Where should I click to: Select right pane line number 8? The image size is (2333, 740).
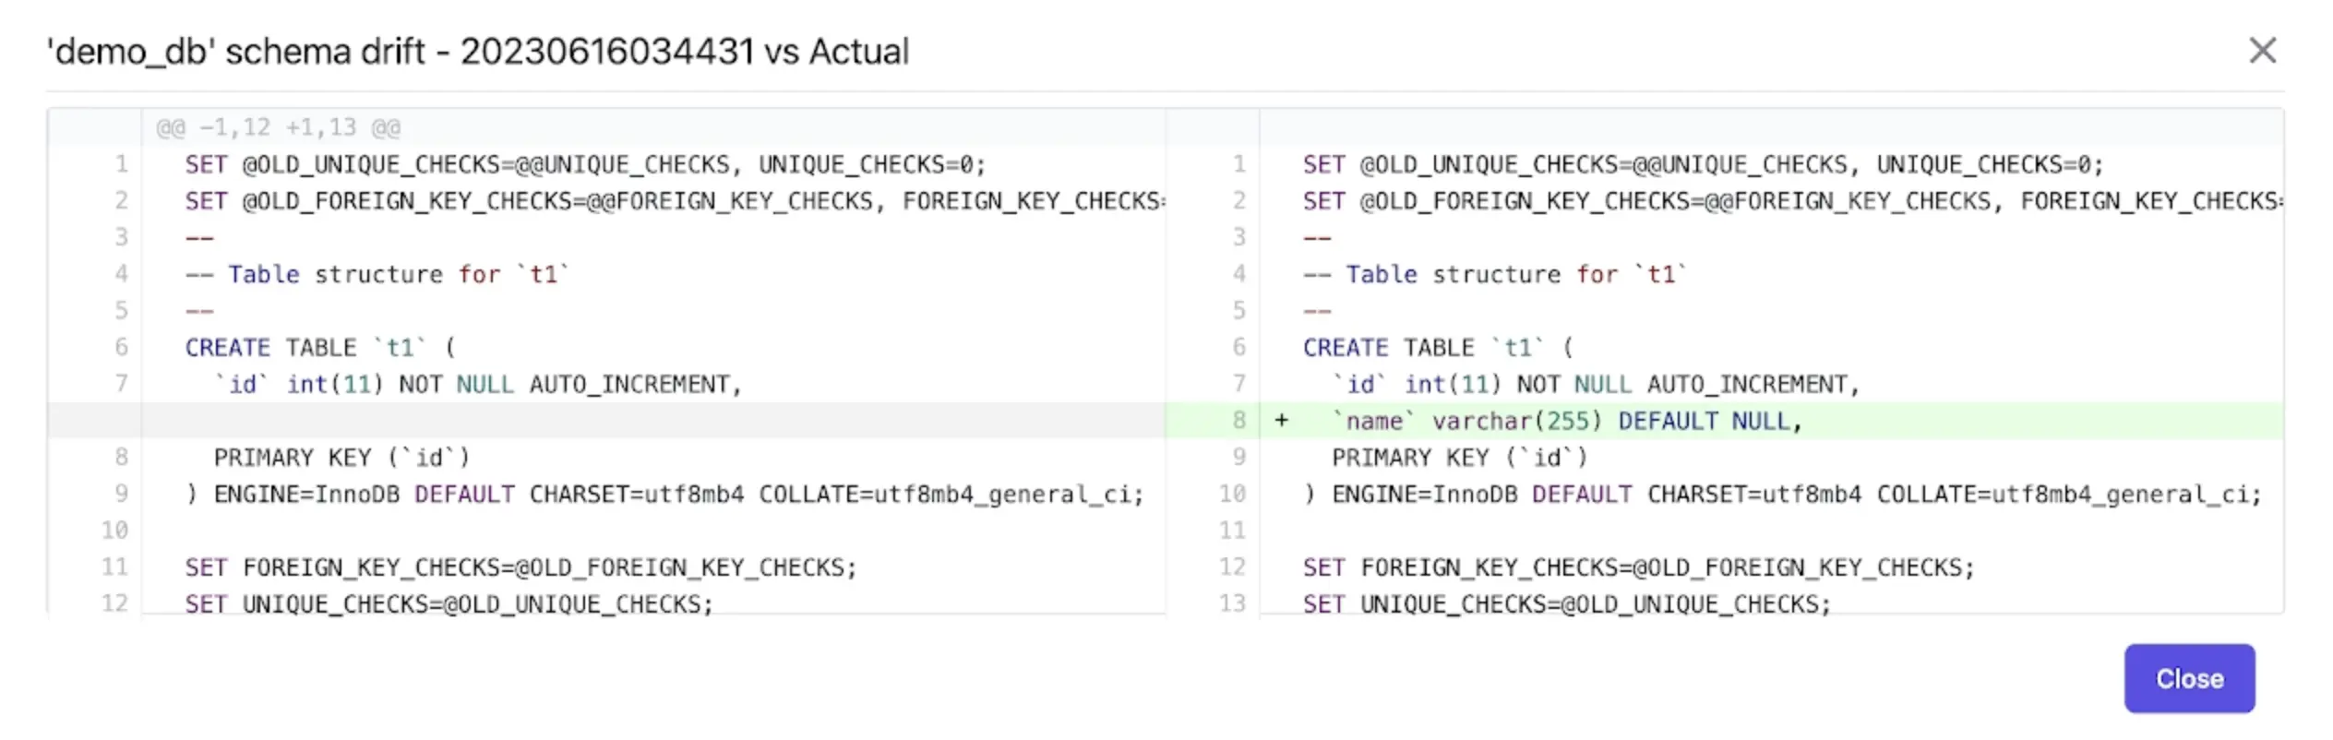pyautogui.click(x=1238, y=421)
